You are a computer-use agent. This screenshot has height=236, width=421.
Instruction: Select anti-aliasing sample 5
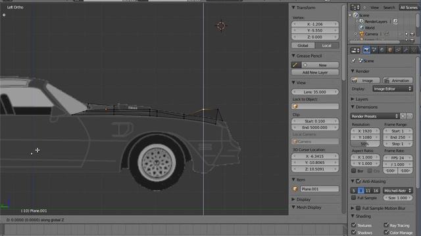click(x=354, y=191)
